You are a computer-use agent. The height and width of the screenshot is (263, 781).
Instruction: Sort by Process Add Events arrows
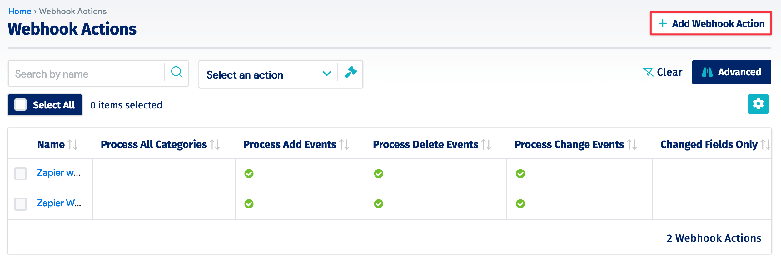(x=344, y=145)
